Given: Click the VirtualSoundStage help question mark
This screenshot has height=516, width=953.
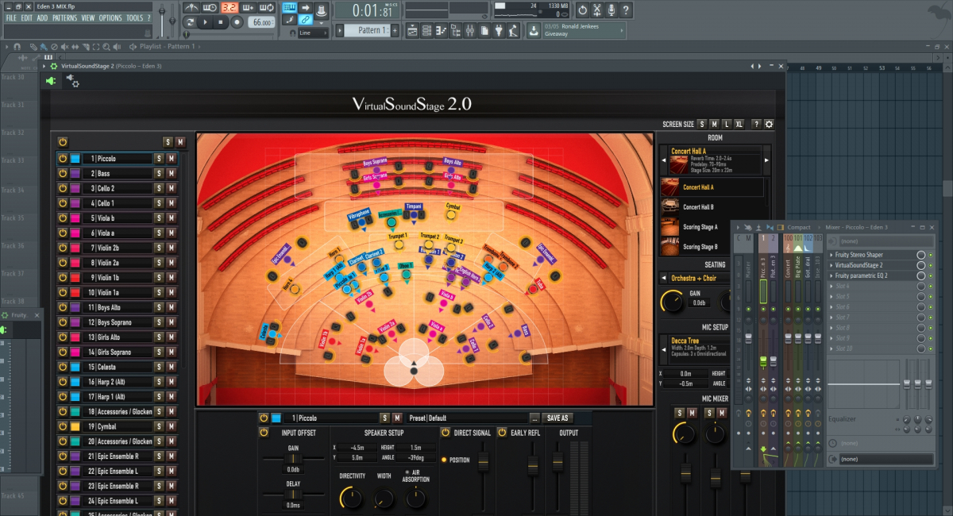Looking at the screenshot, I should coord(756,125).
